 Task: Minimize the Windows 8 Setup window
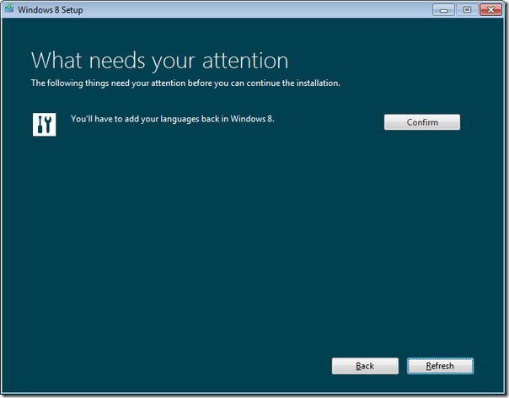(x=443, y=10)
